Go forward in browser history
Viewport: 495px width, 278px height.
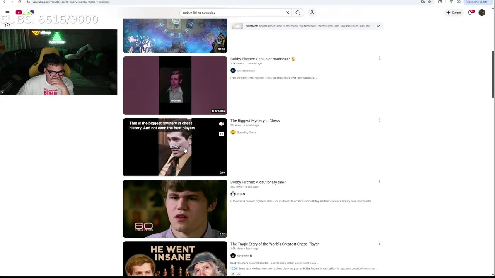(x=12, y=2)
